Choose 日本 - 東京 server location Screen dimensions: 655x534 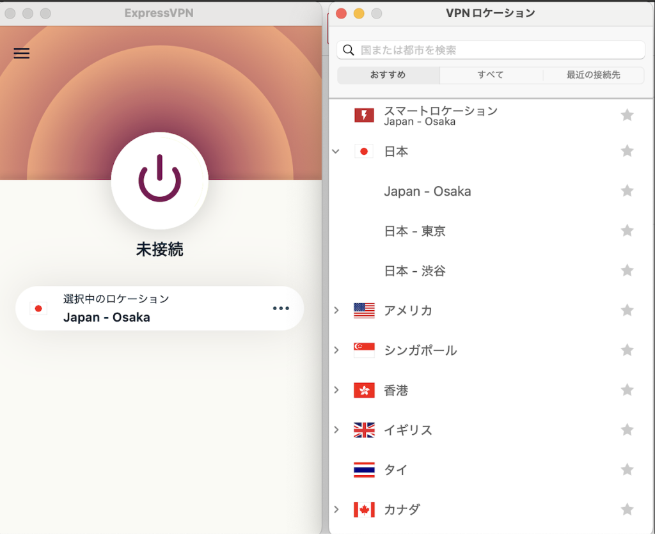415,231
